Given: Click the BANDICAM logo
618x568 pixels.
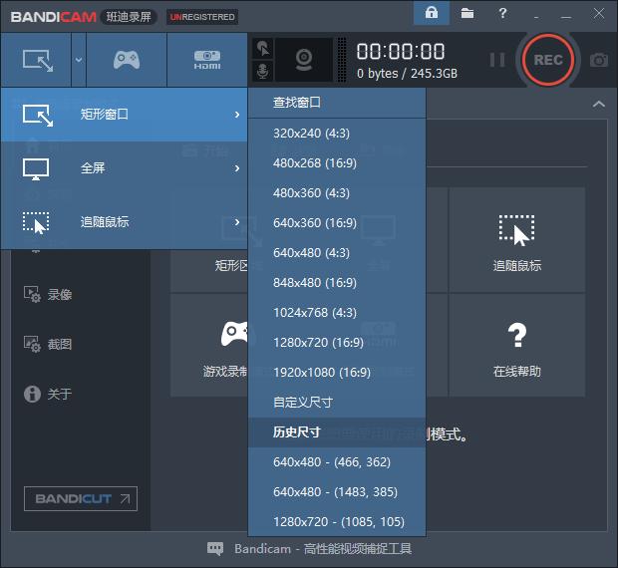Looking at the screenshot, I should coord(53,17).
